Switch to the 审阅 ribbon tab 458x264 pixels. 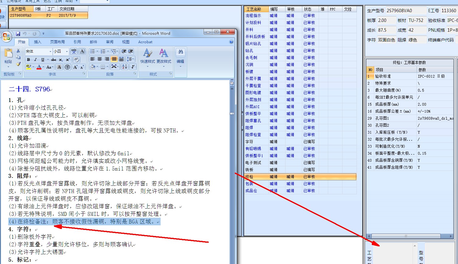point(110,42)
